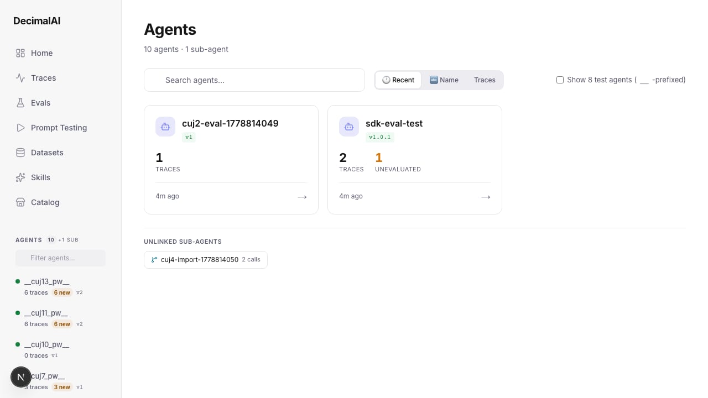Click the v1 version badge on cuj2-eval card
Viewport: 708px width, 398px height.
(189, 137)
